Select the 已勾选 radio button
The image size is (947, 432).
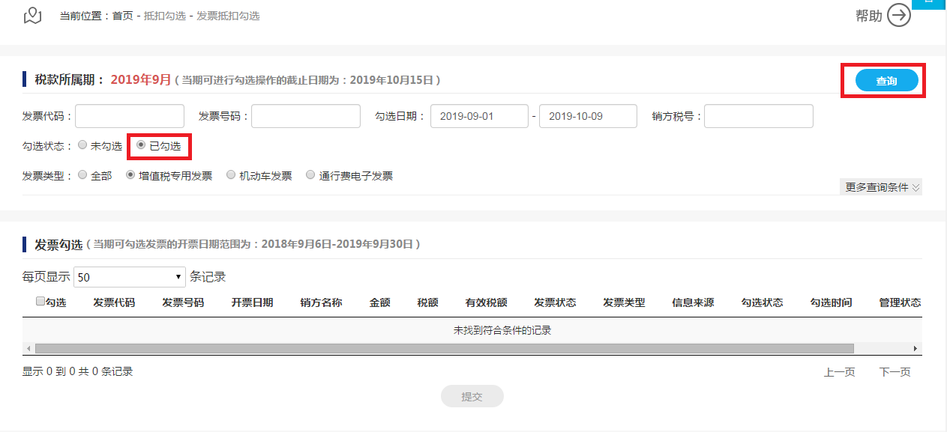pos(141,146)
